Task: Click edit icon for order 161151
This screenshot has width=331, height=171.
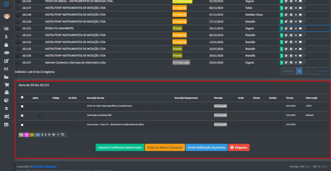Action: (x=286, y=28)
